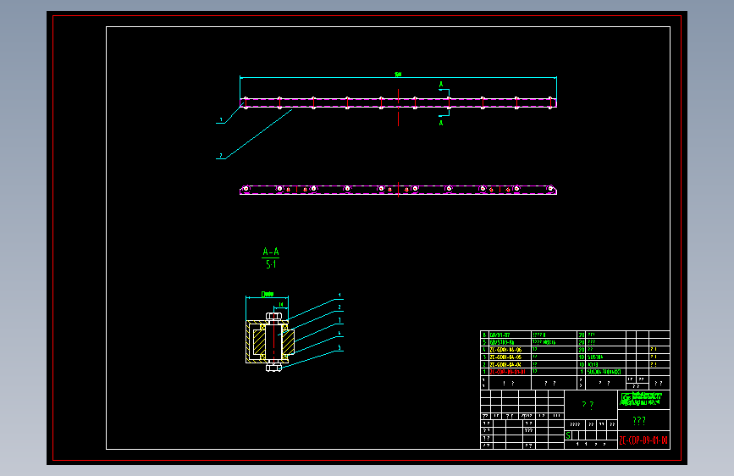Click quantity "1" in parts list row 1
This screenshot has height=476, width=734.
pos(582,372)
